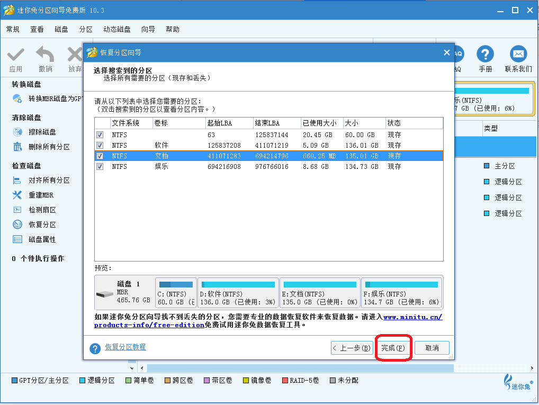The image size is (539, 405).
Task: Uncheck the 软件 partition checkbox
Action: tap(100, 146)
